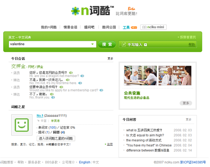This screenshot has width=210, height=167.
Task: Switch site language to 中文
Action: point(96,162)
